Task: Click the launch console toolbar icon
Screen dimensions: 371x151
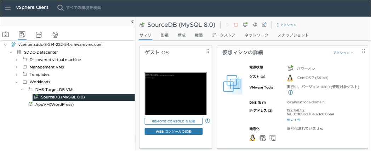Action: click(x=245, y=25)
